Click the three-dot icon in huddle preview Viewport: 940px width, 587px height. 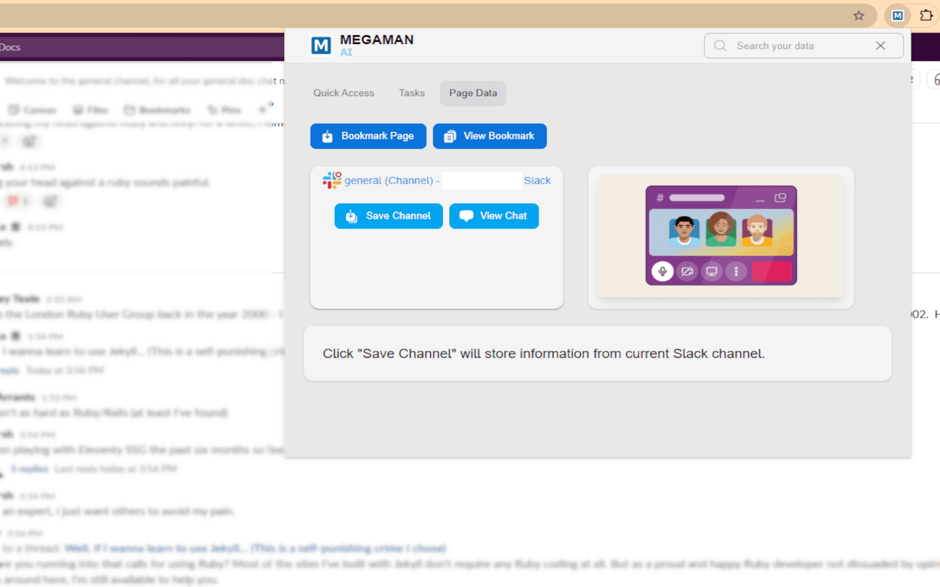736,271
